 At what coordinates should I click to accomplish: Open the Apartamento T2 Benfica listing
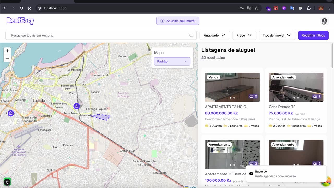tap(225, 174)
